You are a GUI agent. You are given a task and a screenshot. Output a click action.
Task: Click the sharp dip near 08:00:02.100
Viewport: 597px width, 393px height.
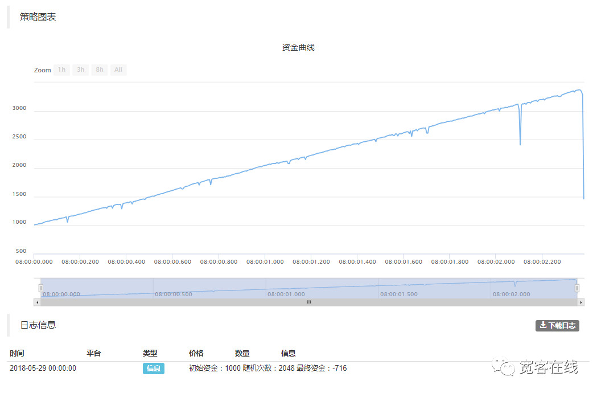pyautogui.click(x=520, y=144)
